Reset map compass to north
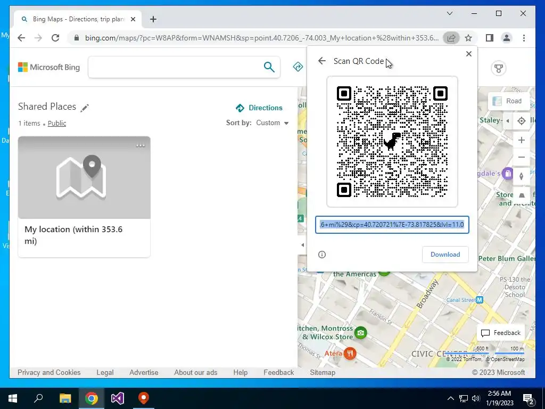The image size is (545, 409). click(x=522, y=176)
